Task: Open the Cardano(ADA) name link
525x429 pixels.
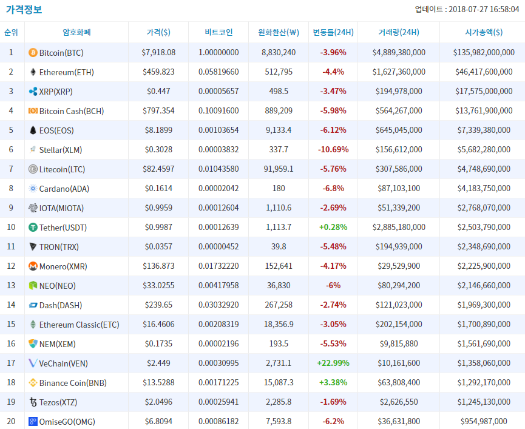Action: tap(64, 189)
